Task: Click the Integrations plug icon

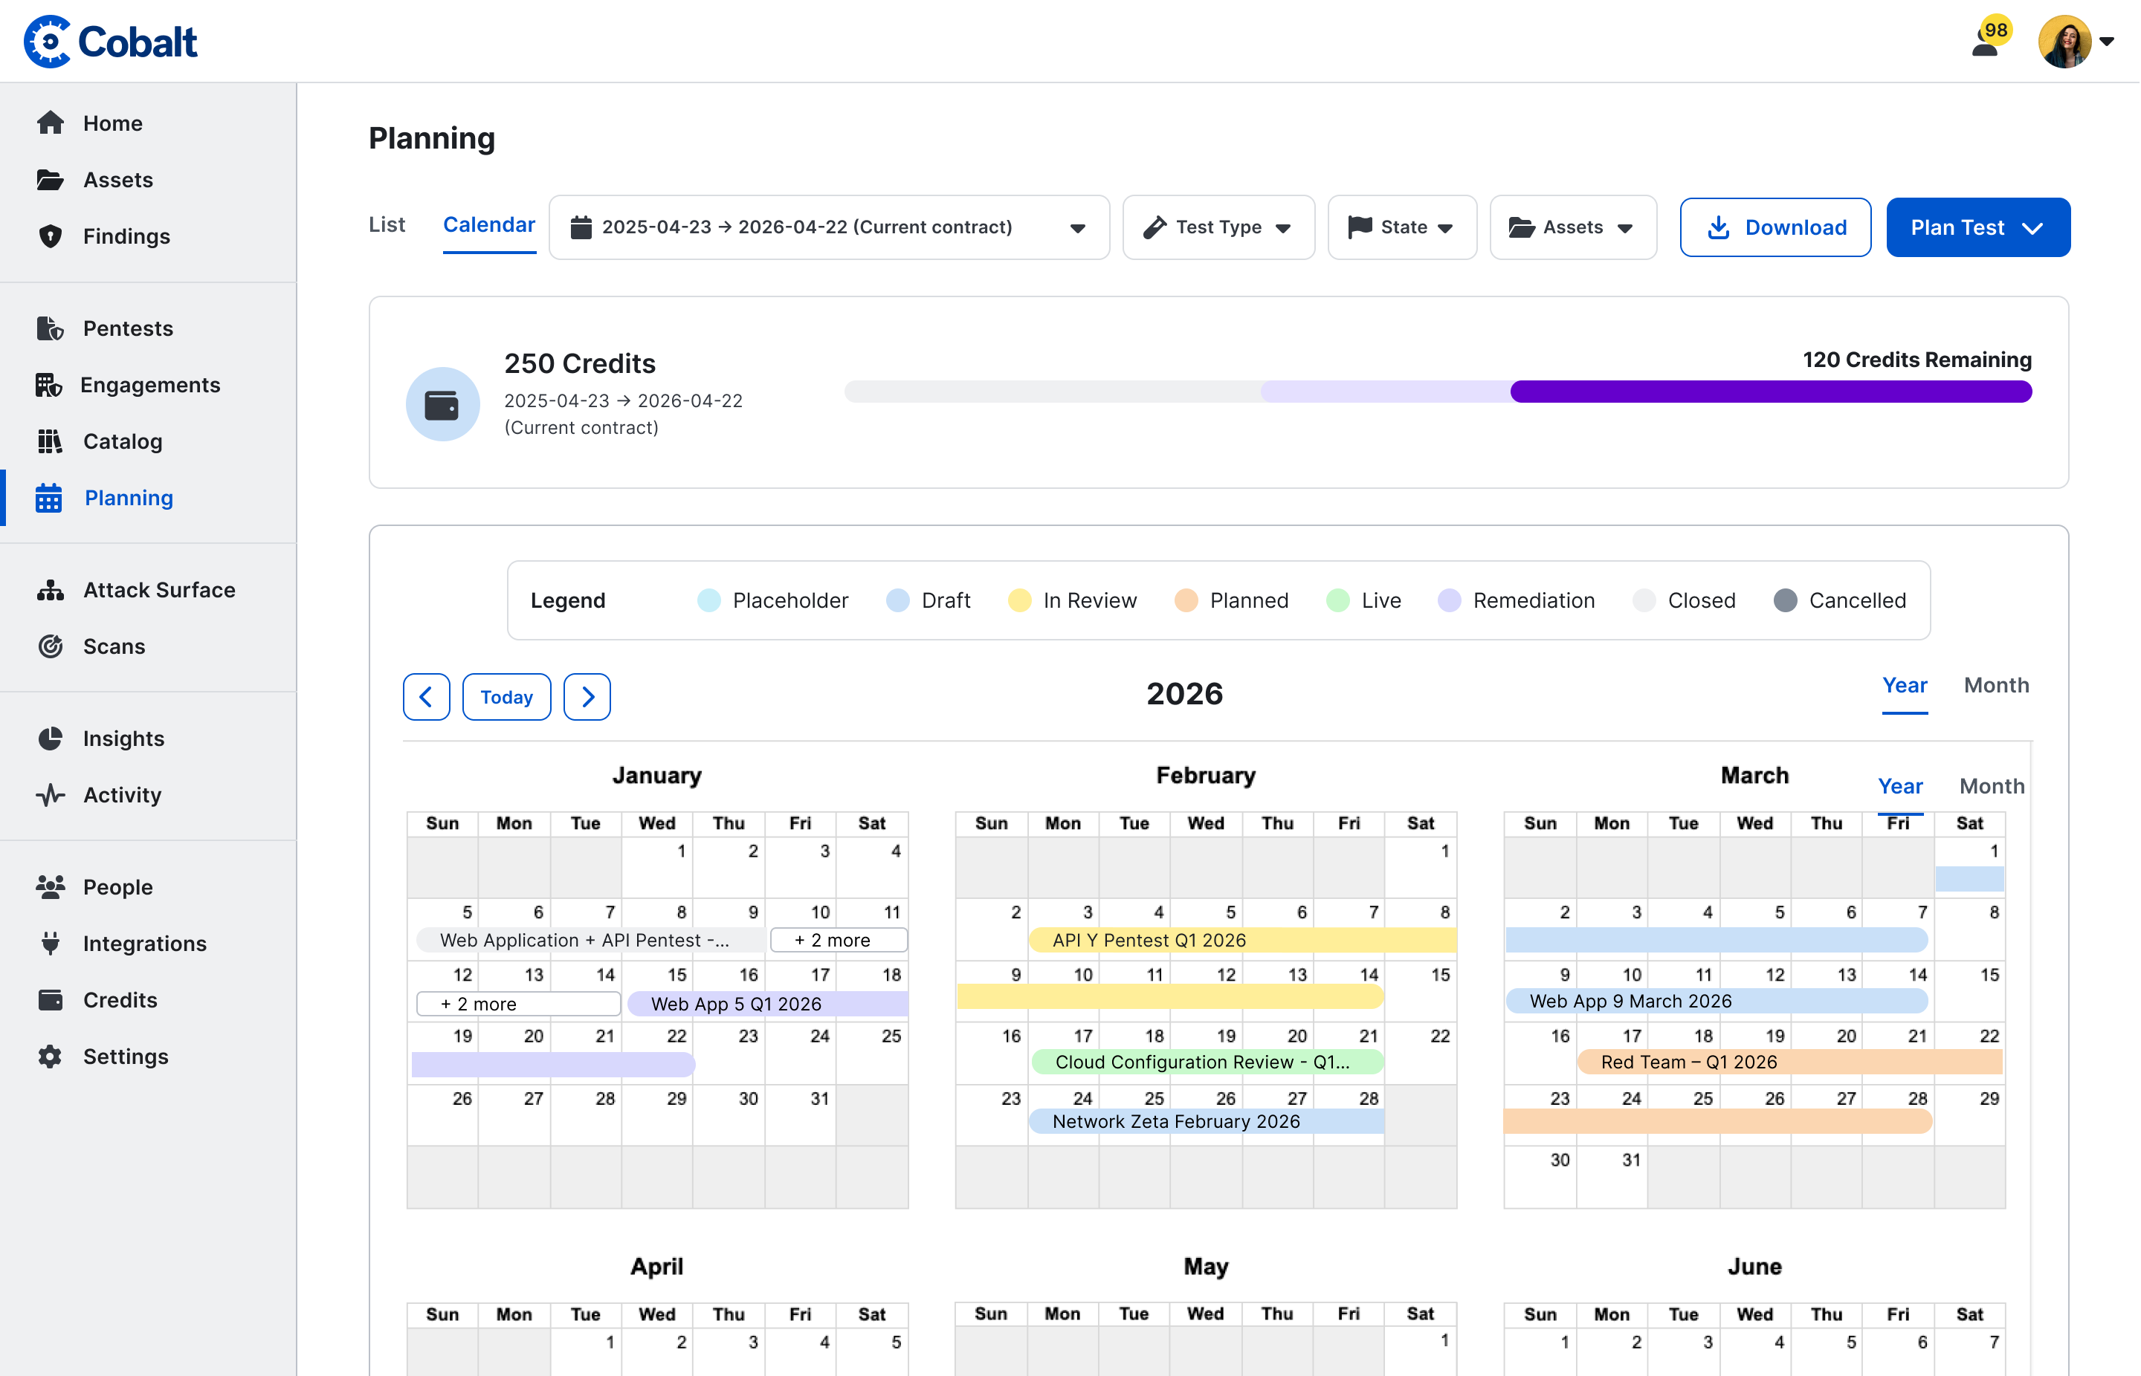Action: (50, 943)
